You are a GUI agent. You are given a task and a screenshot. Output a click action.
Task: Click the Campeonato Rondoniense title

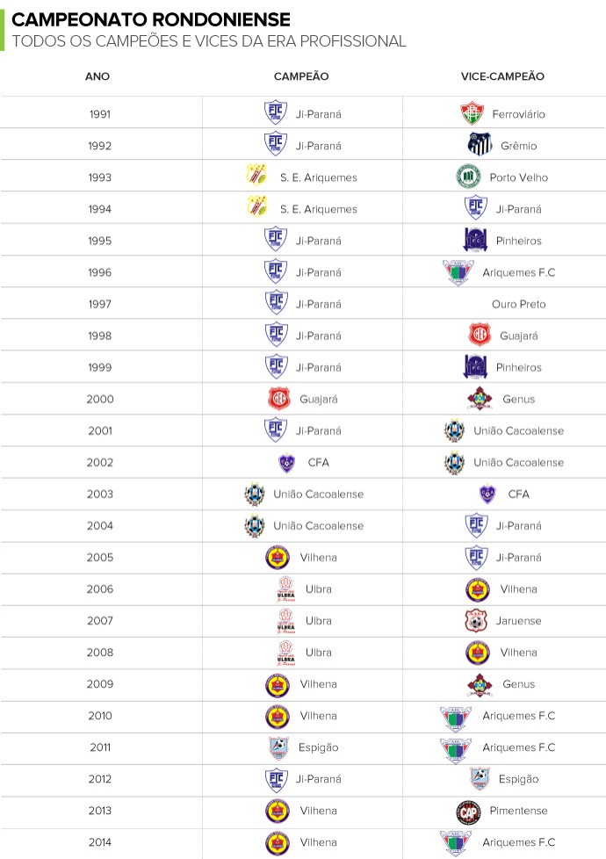click(151, 19)
